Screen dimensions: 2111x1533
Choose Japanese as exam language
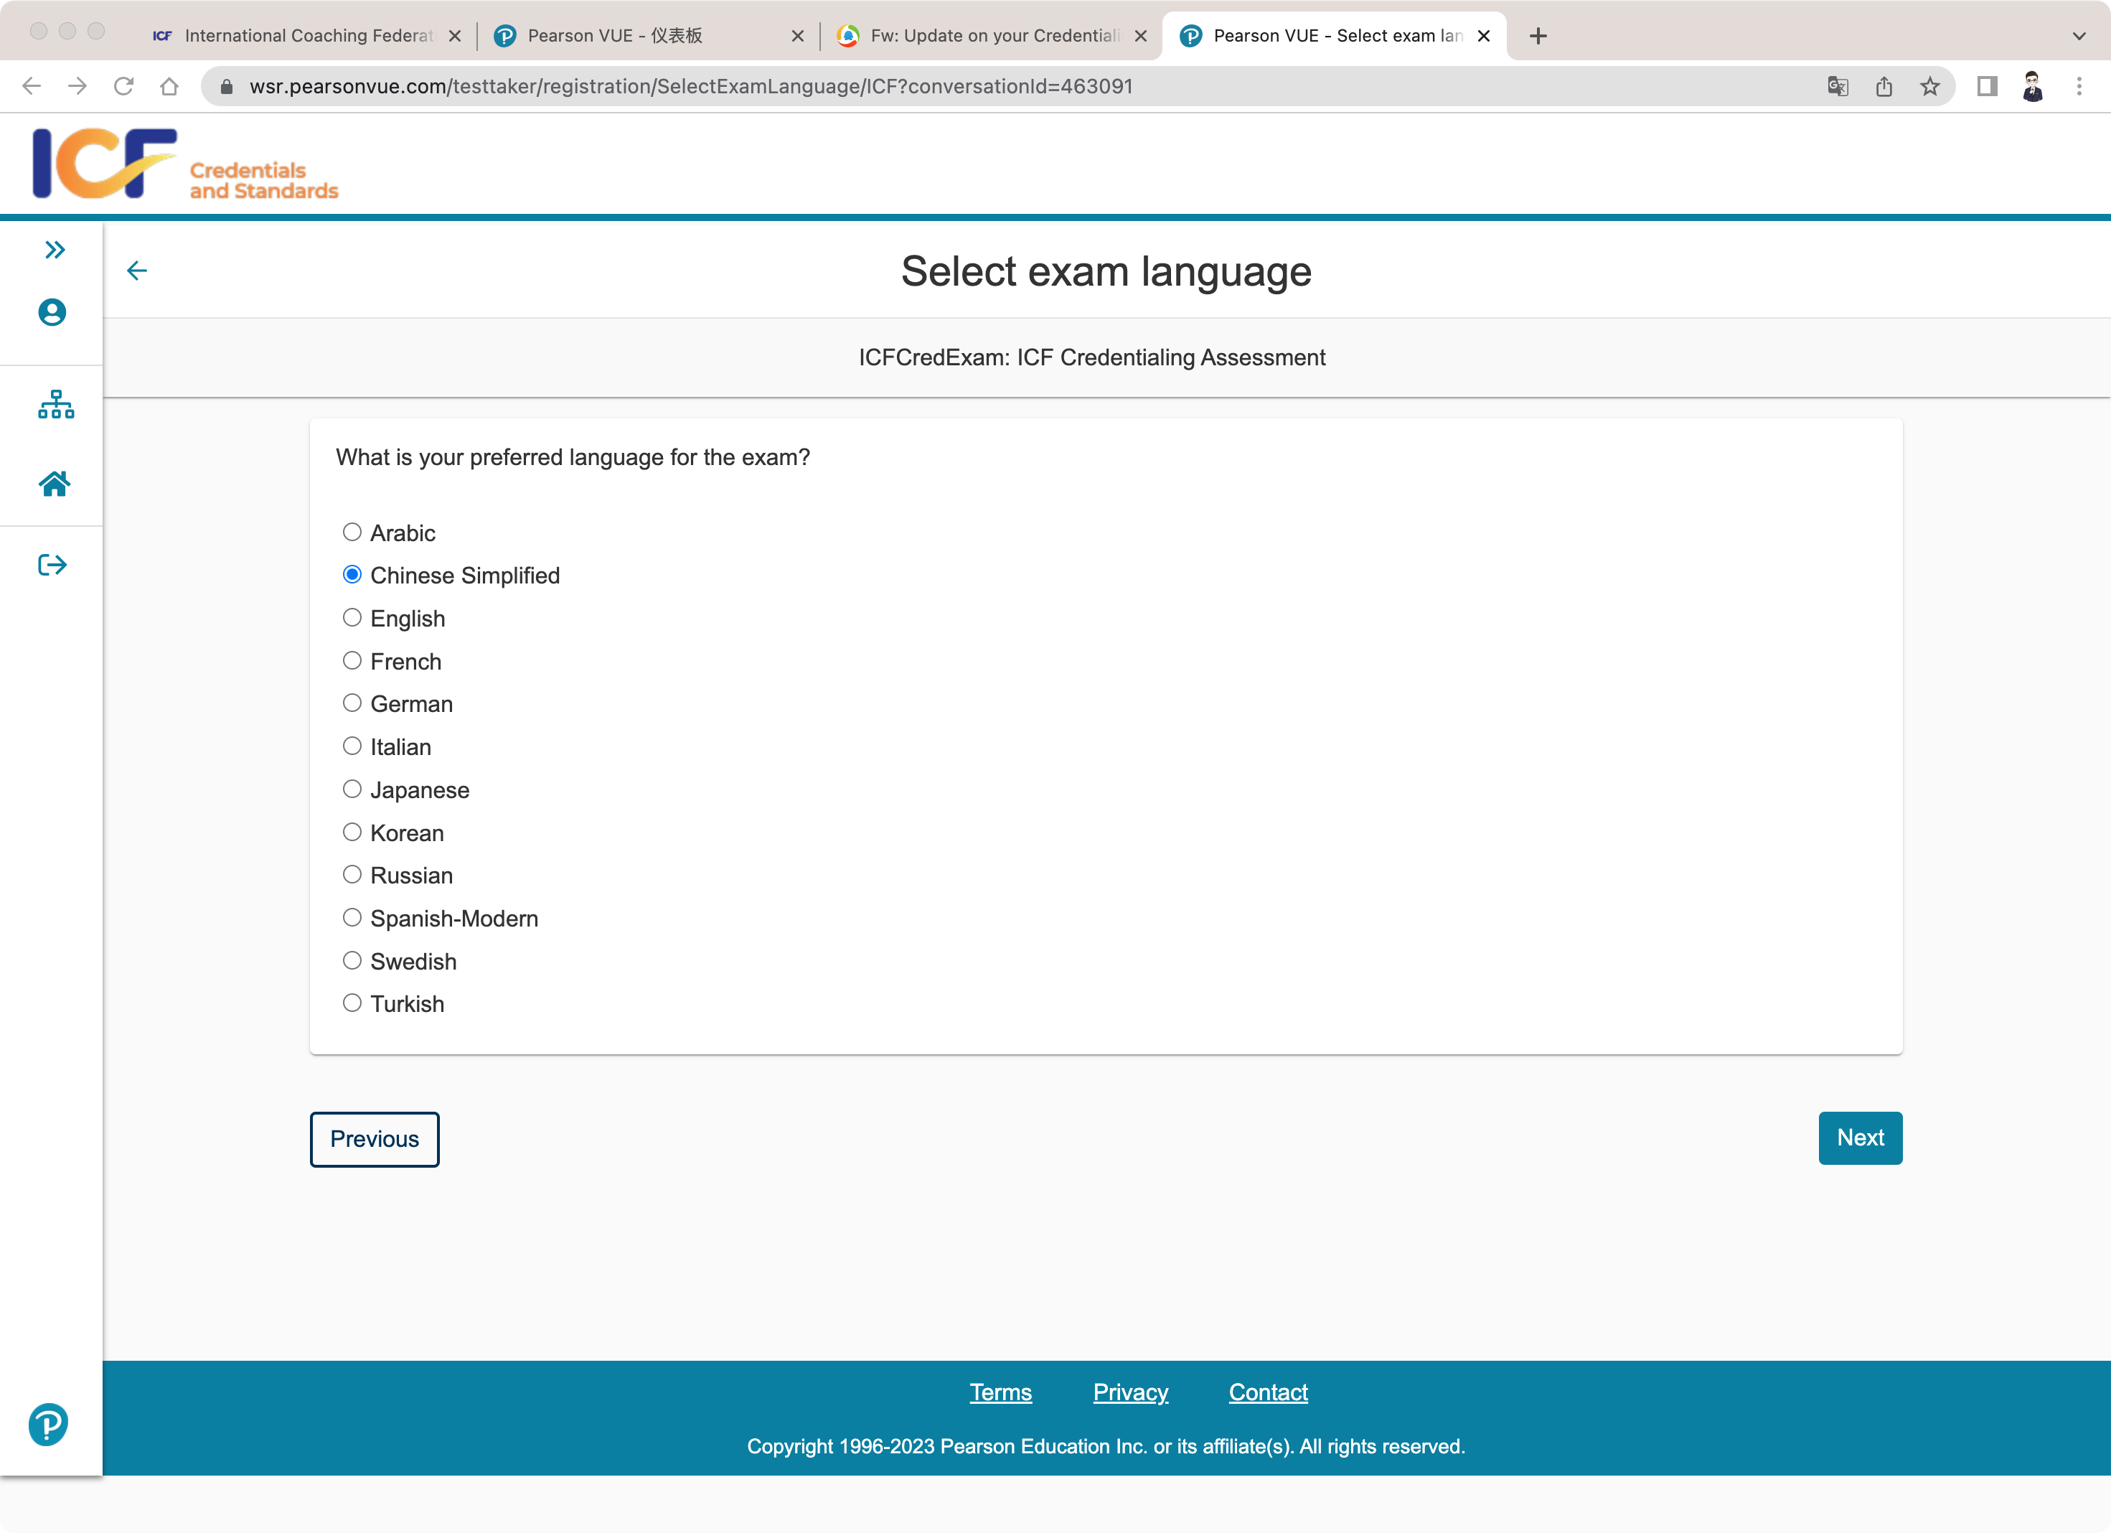352,789
